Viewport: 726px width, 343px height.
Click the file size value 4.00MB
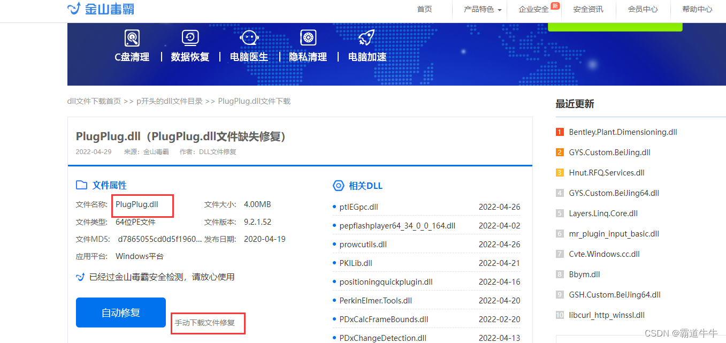257,204
